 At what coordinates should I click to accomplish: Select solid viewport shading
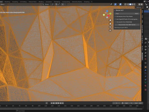(x=130, y=4)
